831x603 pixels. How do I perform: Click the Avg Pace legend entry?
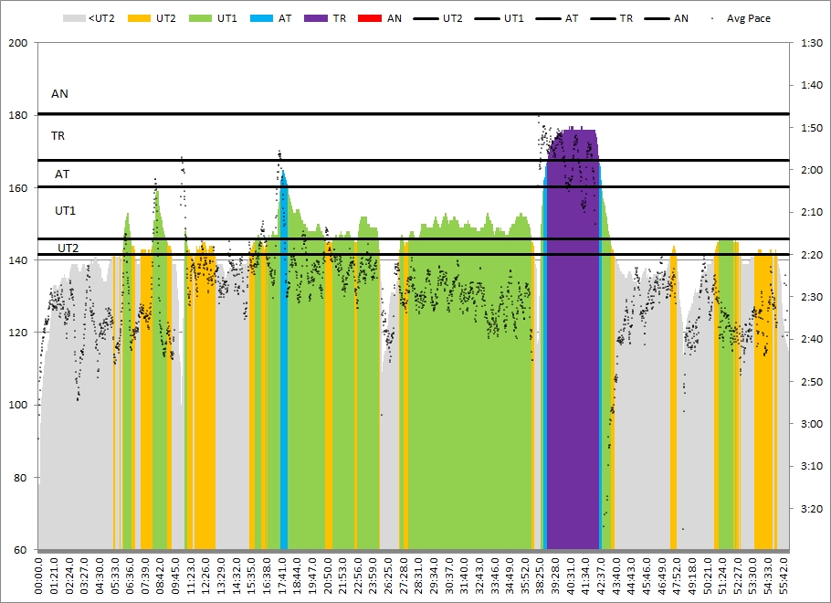click(746, 18)
